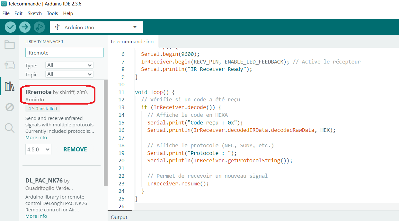Open More info link for DL_PAC_NK76
Screen dimensions: 399x221
pyautogui.click(x=36, y=216)
